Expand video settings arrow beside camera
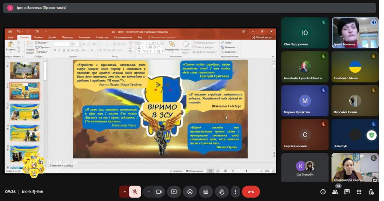Viewport: 384px width, 201px height. [x=148, y=192]
